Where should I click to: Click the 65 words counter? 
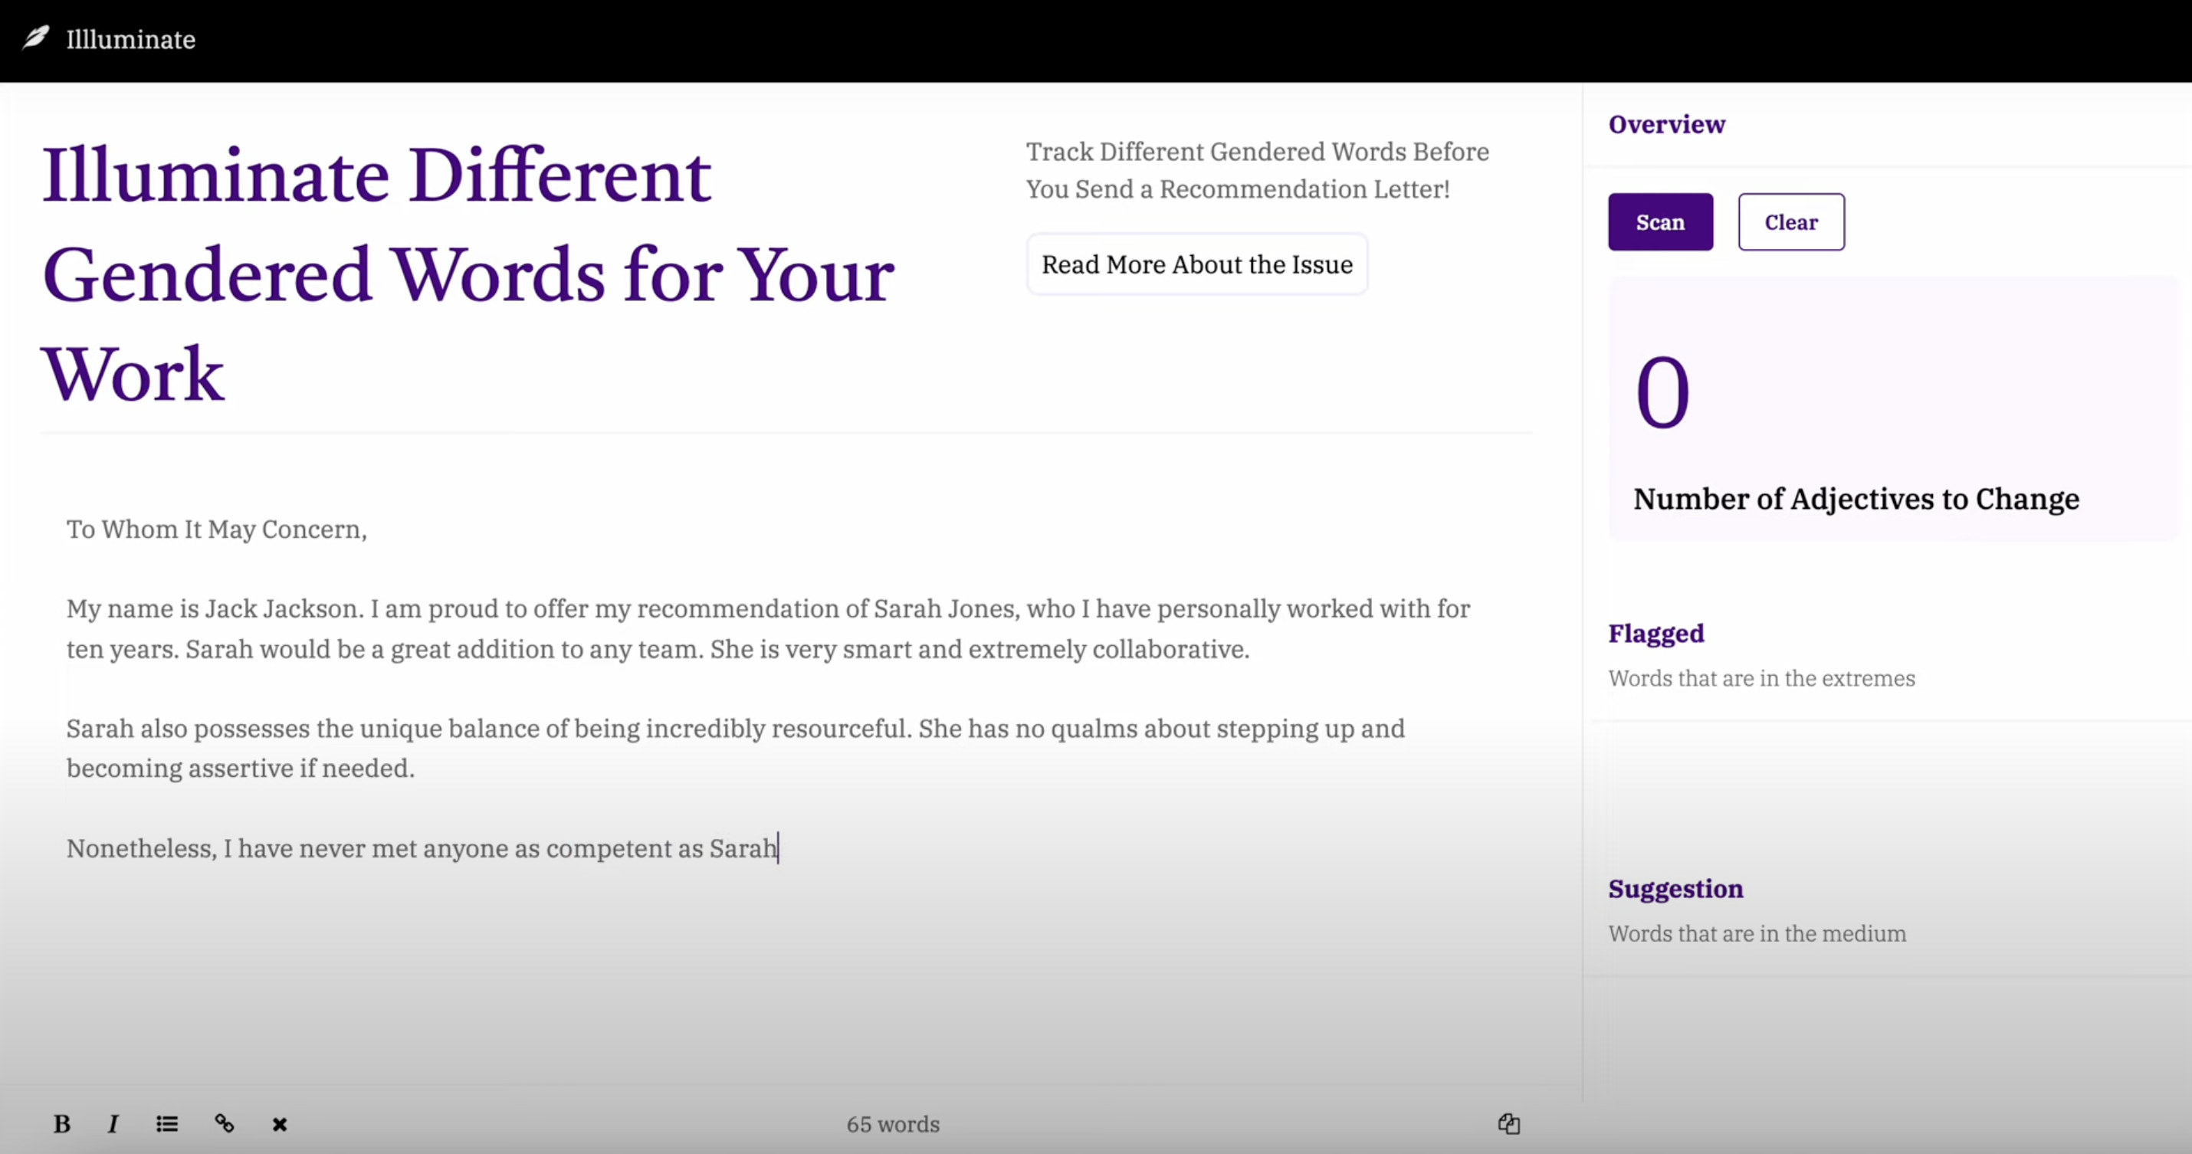coord(893,1124)
